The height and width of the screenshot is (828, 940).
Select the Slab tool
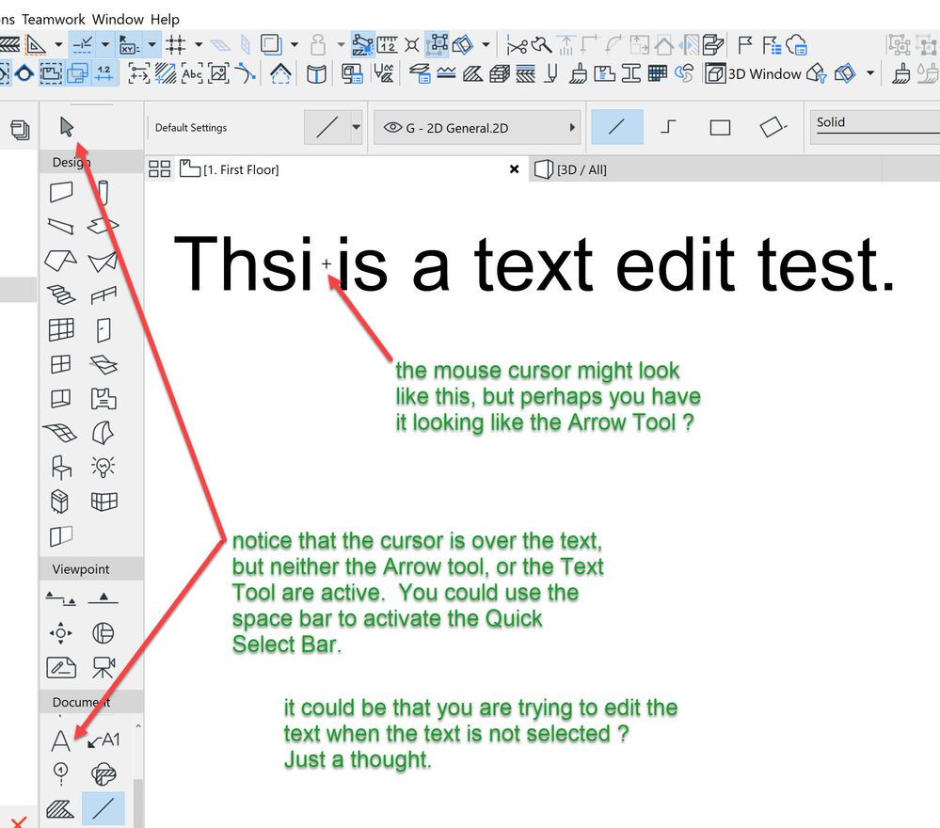(104, 226)
